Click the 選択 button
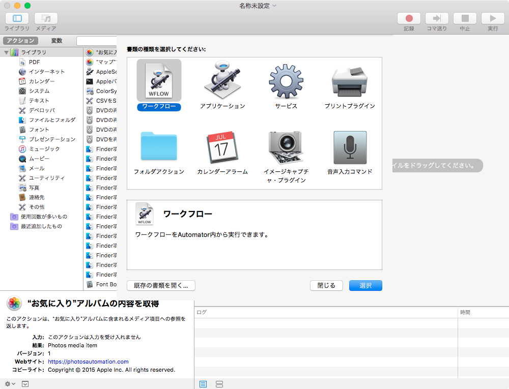This screenshot has height=389, width=509. [x=365, y=286]
